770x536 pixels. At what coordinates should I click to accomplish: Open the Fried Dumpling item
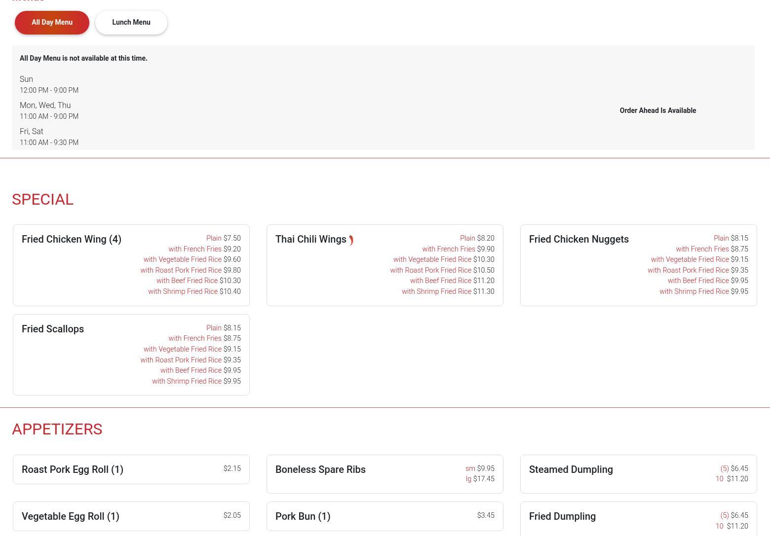562,516
